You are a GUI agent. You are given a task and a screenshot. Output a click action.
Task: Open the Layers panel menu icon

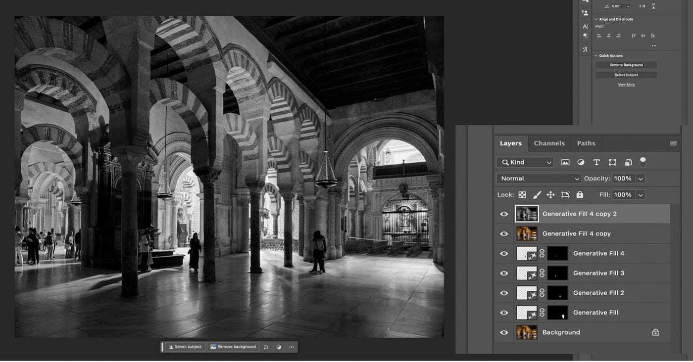[x=673, y=143]
